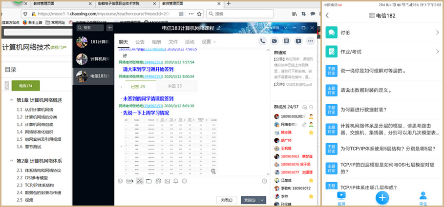Expand the 讨论 row in mobile app
Image resolution: width=444 pixels, height=207 pixels.
coord(437,33)
